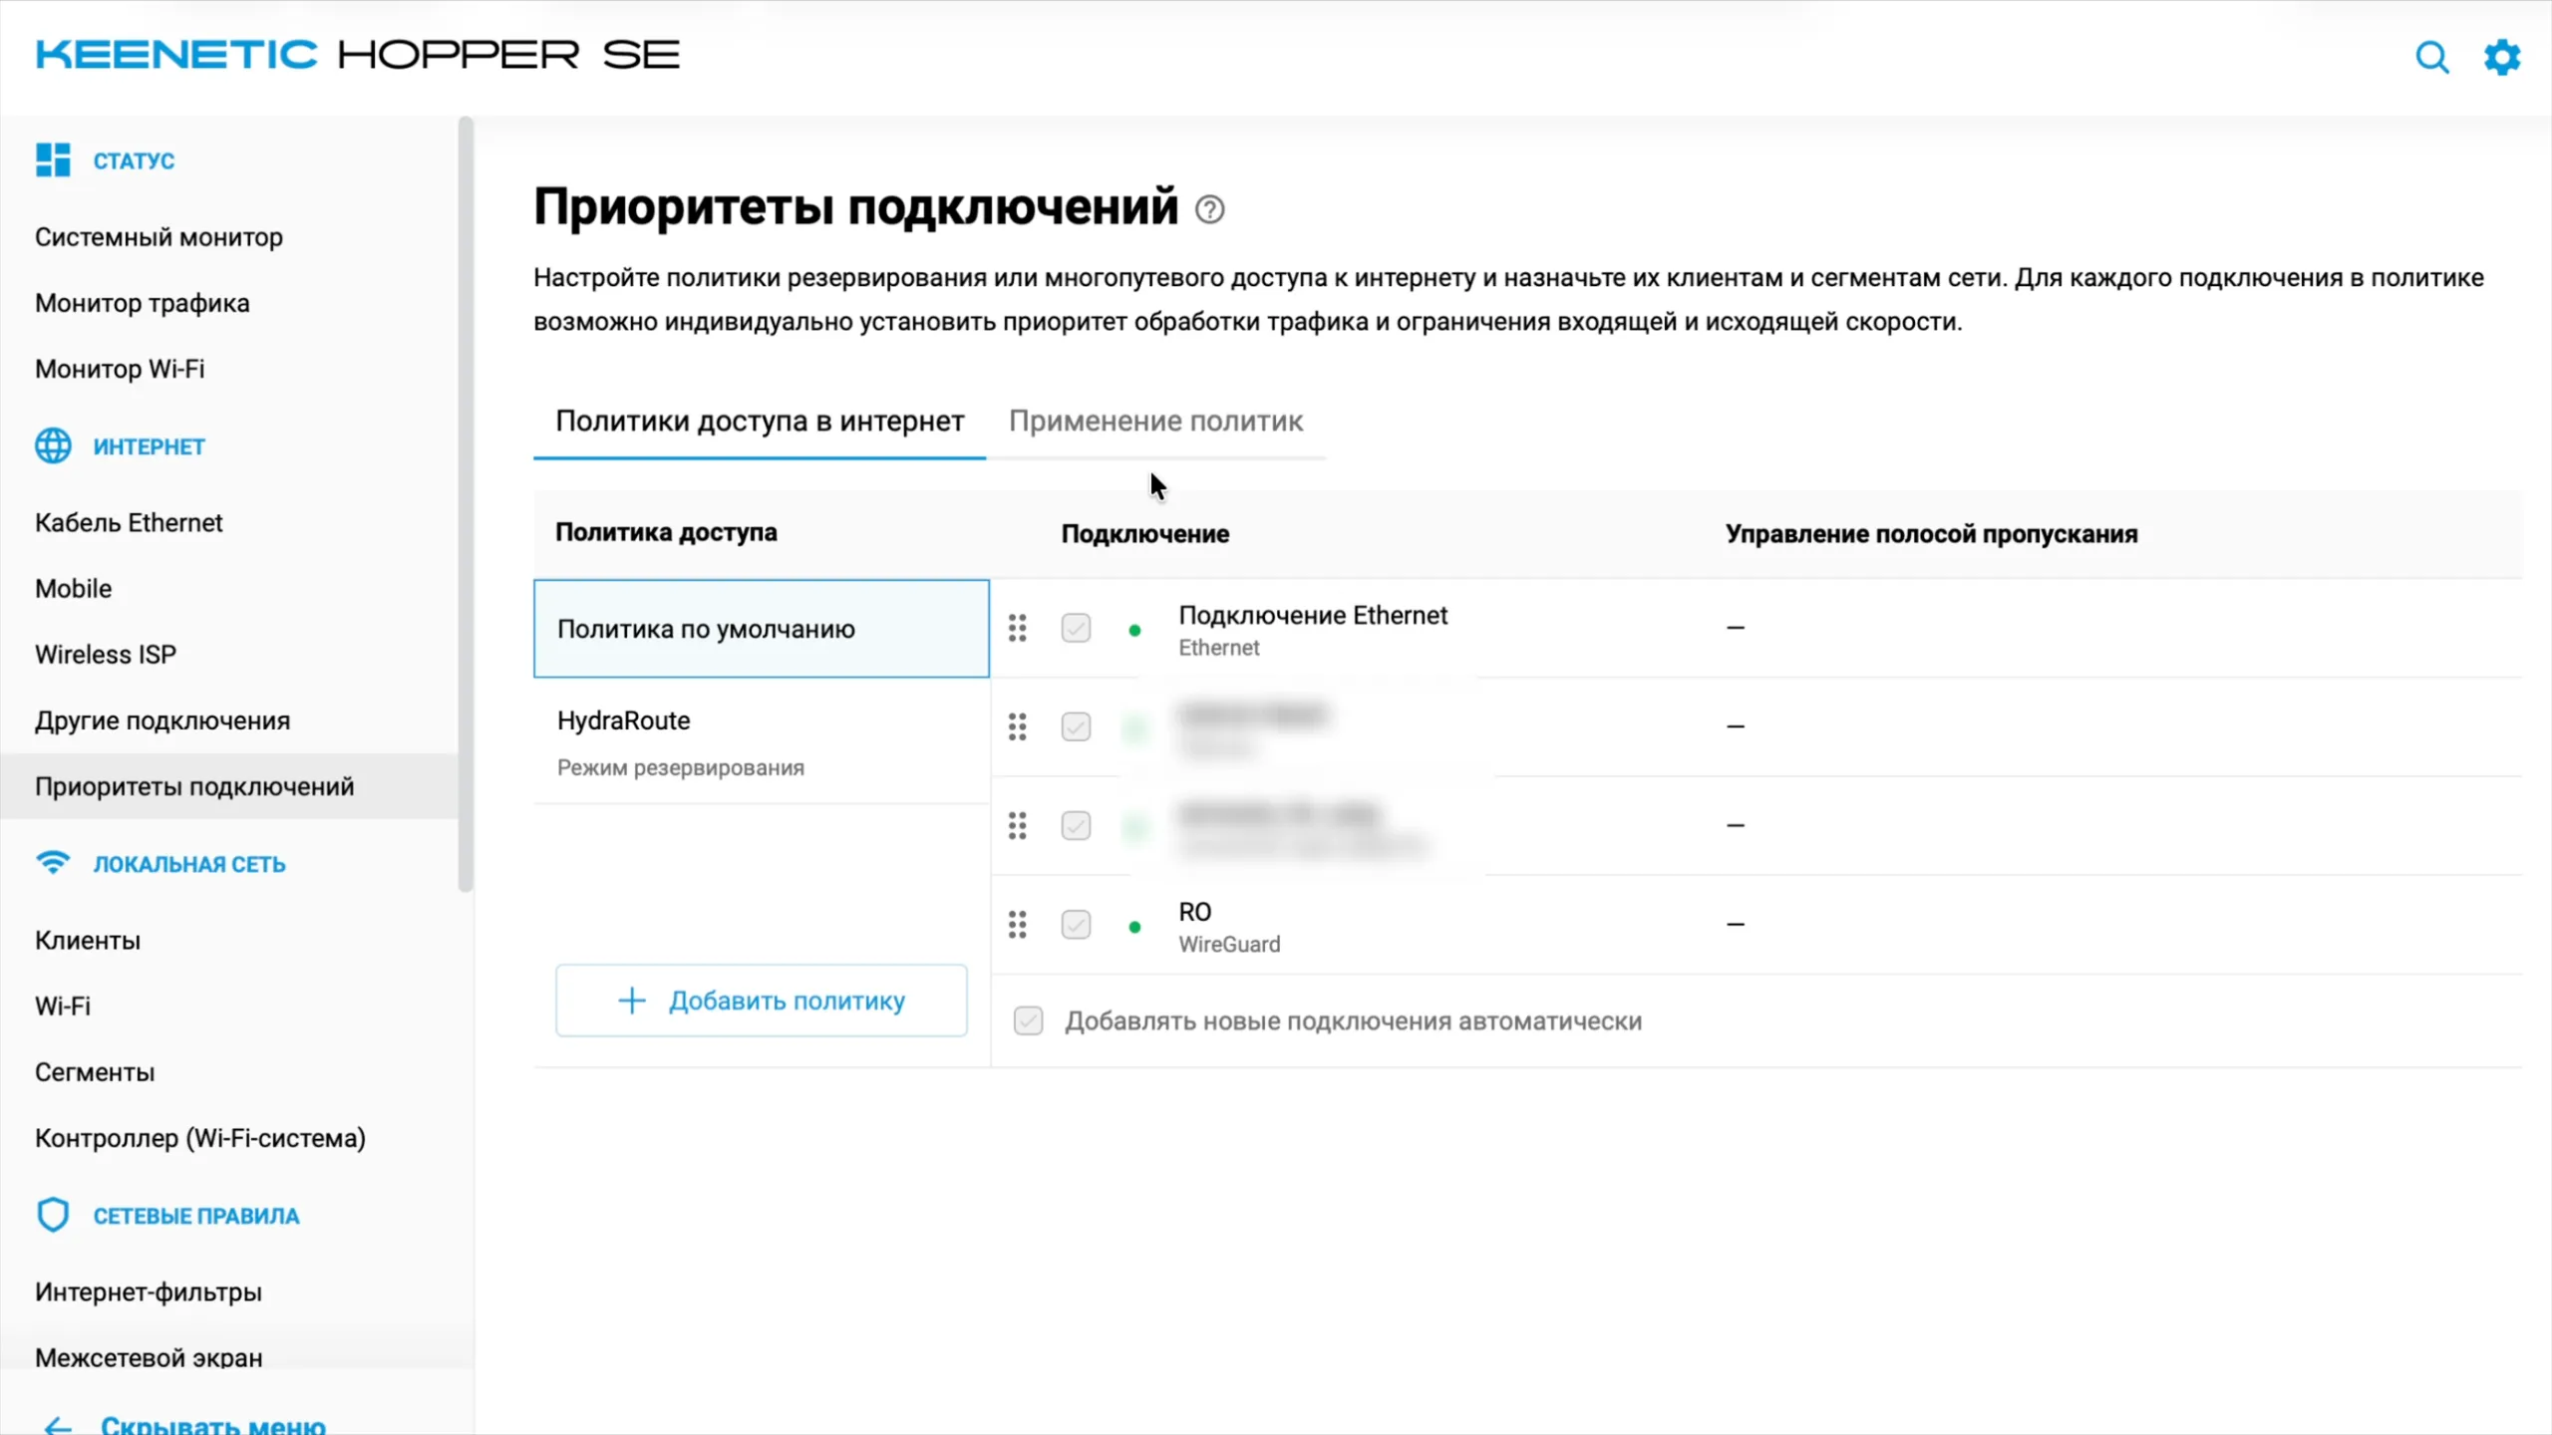The height and width of the screenshot is (1435, 2552).
Task: Open Монитор трафика menu item
Action: (143, 303)
